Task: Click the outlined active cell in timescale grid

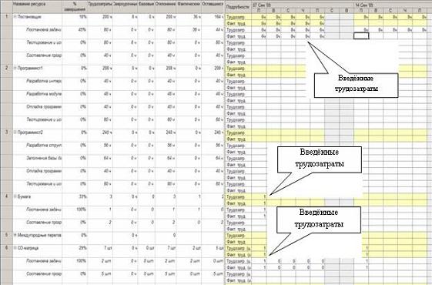Action: (361, 36)
